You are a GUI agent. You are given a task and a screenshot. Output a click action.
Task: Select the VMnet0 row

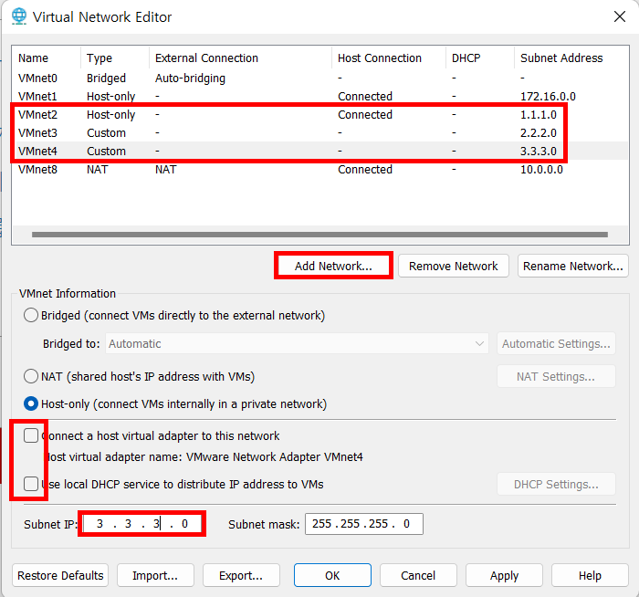[319, 78]
